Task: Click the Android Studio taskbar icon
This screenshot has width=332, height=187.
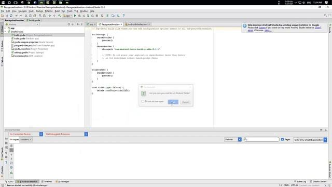Action: (41, 3)
